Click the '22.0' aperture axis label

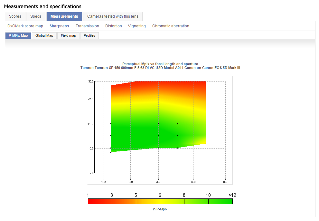click(x=90, y=99)
